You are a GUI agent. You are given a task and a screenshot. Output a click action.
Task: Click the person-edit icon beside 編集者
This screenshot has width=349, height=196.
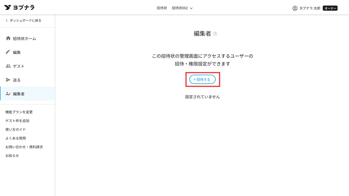(8, 94)
